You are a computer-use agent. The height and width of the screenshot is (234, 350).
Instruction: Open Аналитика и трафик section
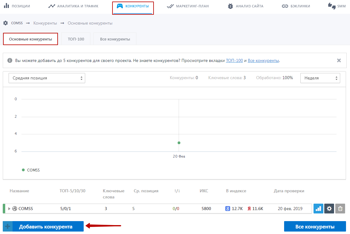pos(73,6)
